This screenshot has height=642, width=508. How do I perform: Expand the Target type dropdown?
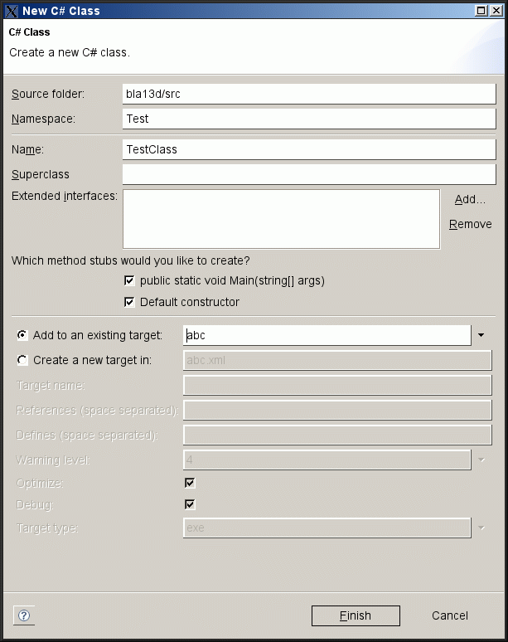[x=481, y=528]
